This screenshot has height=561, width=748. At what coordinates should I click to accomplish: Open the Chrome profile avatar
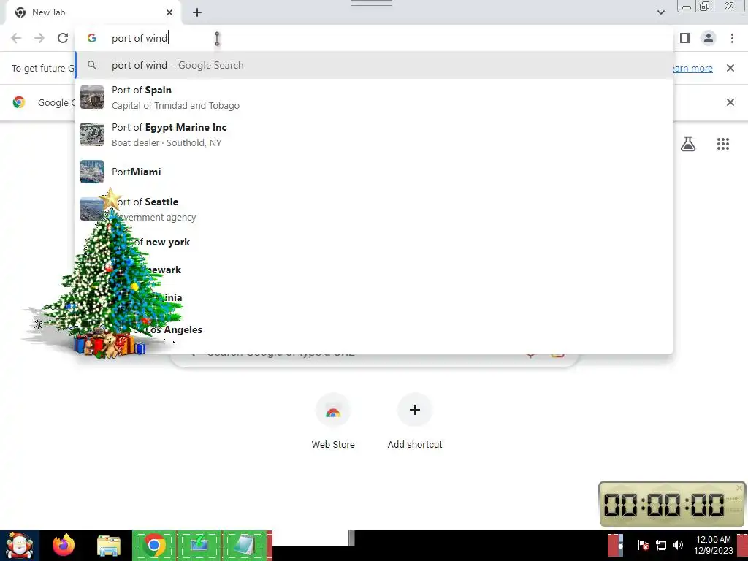[709, 38]
